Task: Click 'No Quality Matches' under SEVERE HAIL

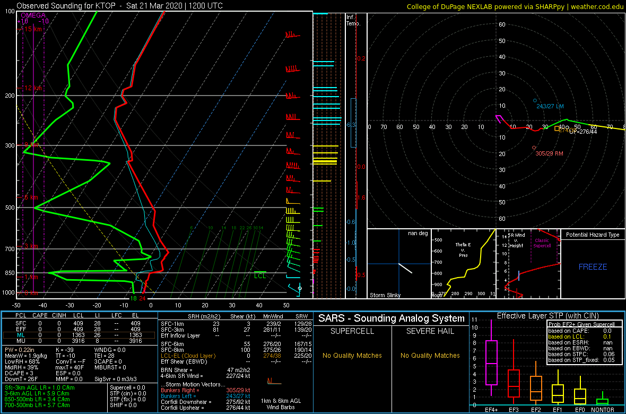Action: [430, 356]
